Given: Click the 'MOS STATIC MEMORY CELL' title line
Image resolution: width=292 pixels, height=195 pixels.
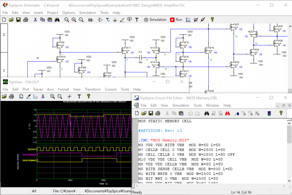Looking at the screenshot, I should [x=165, y=121].
